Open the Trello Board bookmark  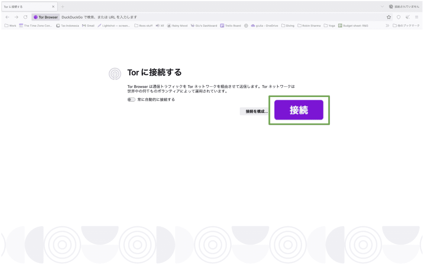click(231, 25)
